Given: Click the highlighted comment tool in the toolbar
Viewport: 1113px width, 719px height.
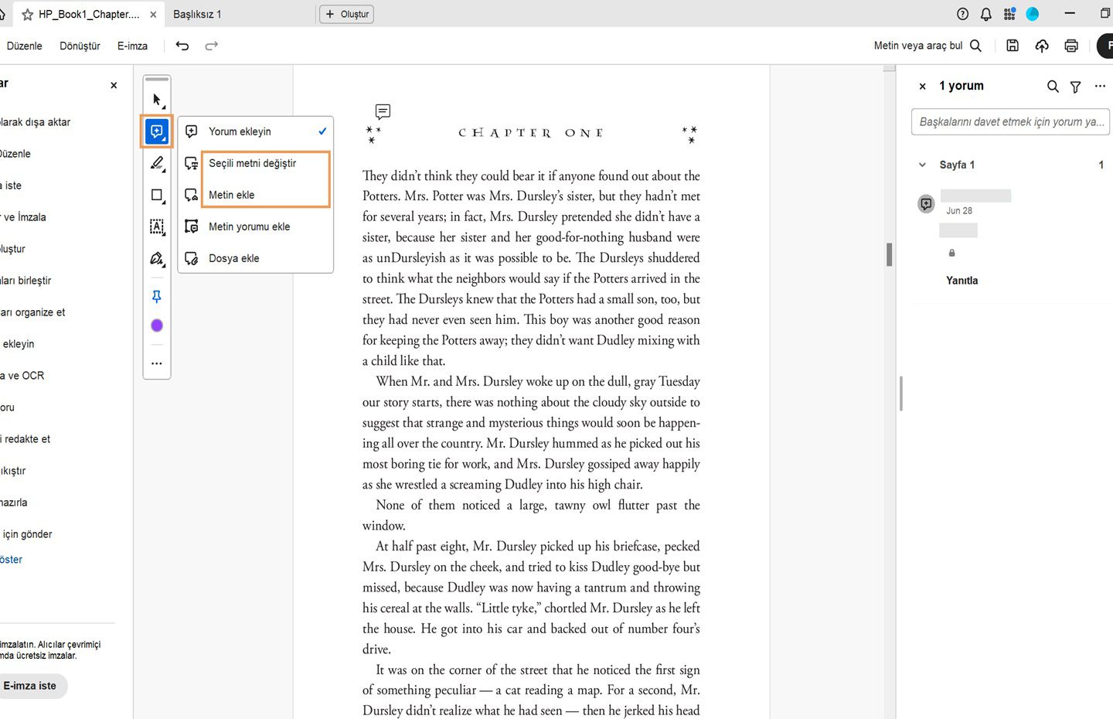Looking at the screenshot, I should pos(157,131).
